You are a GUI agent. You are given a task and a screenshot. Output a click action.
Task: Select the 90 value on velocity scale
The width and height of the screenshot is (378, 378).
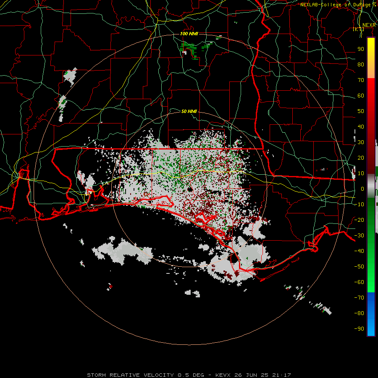[361, 49]
